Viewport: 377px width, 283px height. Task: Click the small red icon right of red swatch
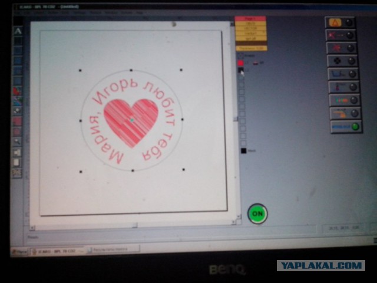[255, 63]
